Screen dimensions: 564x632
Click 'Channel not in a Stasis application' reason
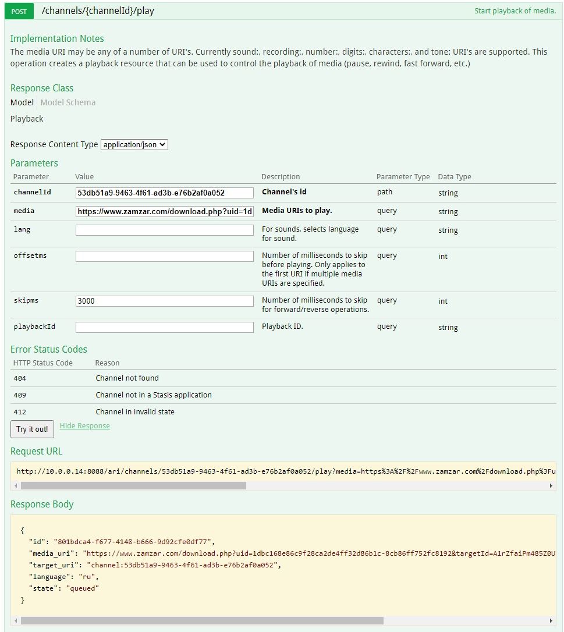click(x=154, y=395)
